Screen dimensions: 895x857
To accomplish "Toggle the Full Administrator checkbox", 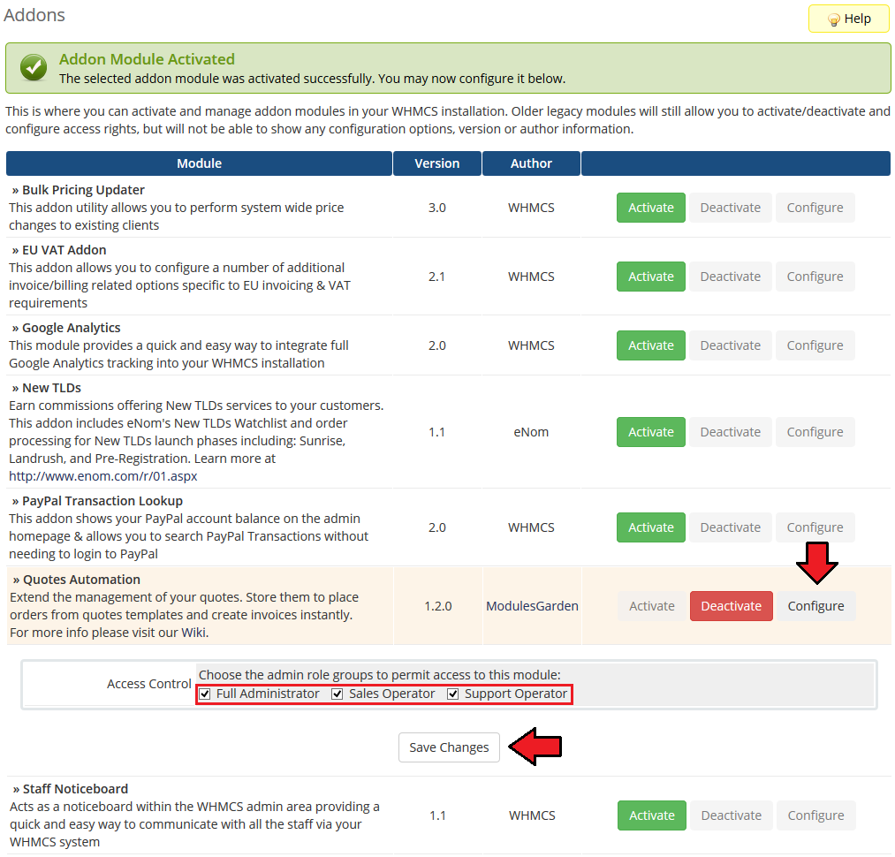I will click(206, 694).
